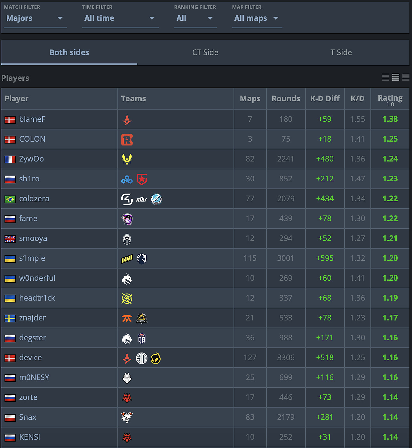The height and width of the screenshot is (448, 412).
Task: Open s1mple's player profile
Action: coord(32,258)
